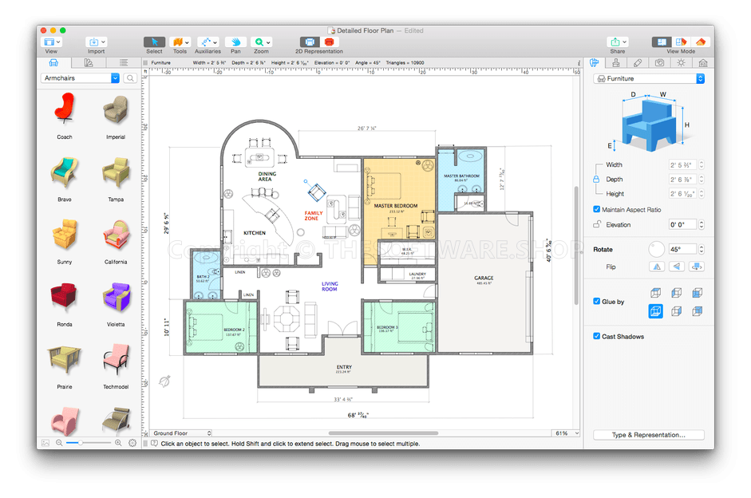Uncheck the Glue by checkbox
This screenshot has width=751, height=498.
(x=596, y=301)
